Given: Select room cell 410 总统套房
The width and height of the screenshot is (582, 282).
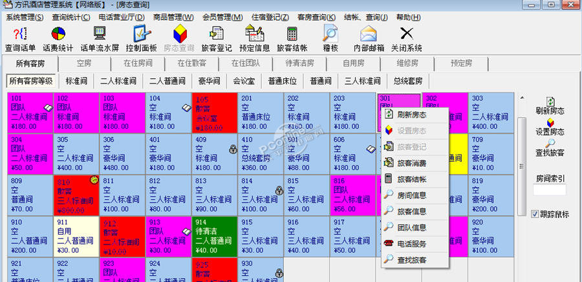Looking at the screenshot, I should pos(260,154).
